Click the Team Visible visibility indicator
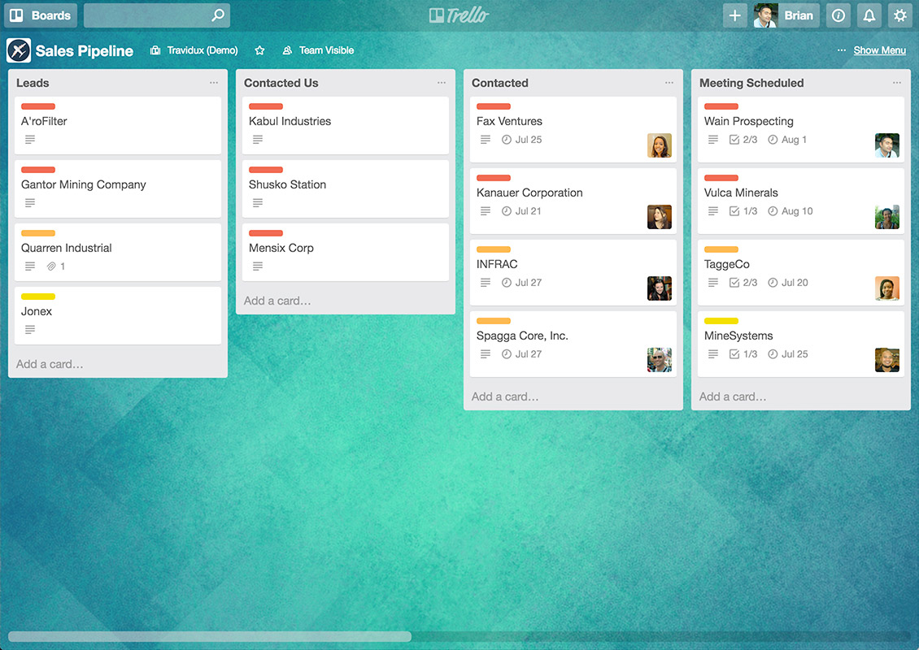Screen dimensions: 919x650 point(318,50)
